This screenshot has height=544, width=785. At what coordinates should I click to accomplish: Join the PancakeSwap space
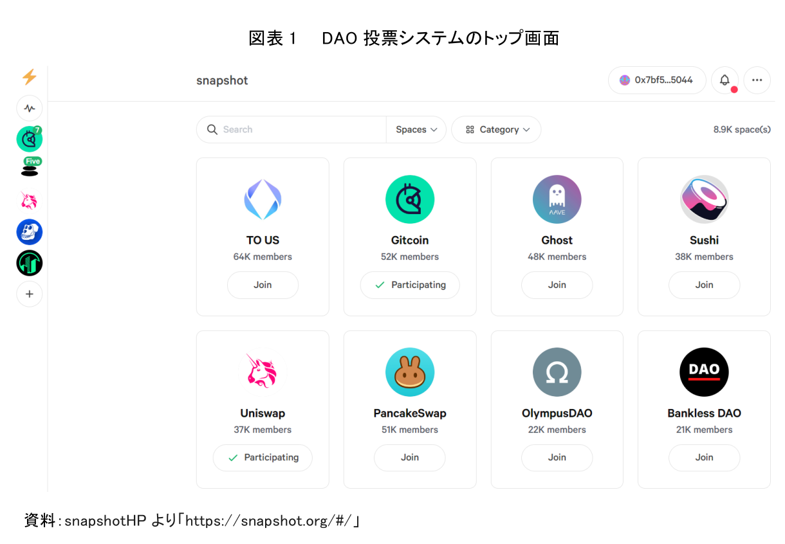pos(410,458)
